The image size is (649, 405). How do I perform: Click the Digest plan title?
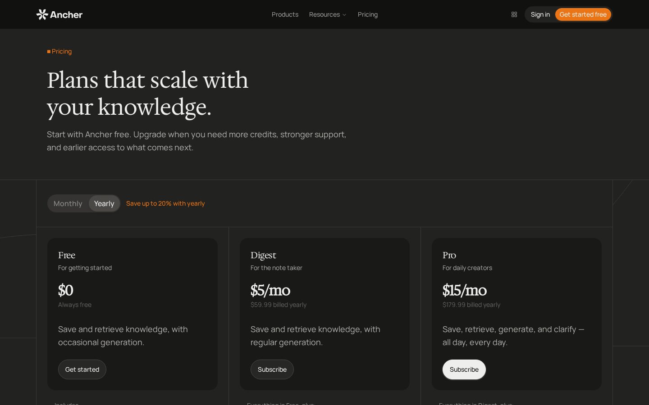click(x=263, y=255)
